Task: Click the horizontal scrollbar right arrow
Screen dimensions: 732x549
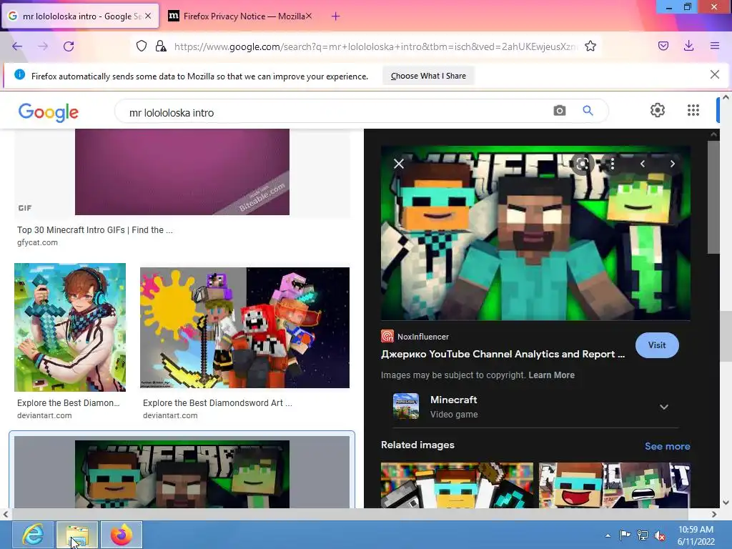Action: [x=714, y=515]
